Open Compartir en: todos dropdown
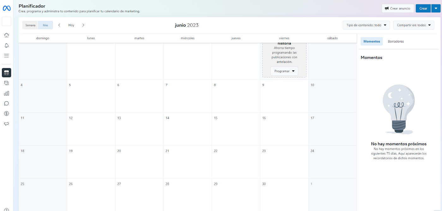Image resolution: width=442 pixels, height=211 pixels. (414, 25)
